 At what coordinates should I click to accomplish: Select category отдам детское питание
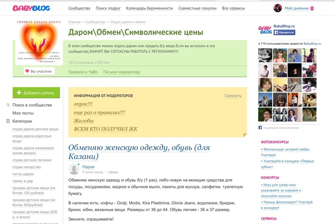coord(32,160)
